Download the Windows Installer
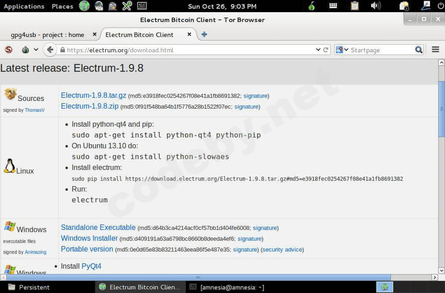Screen dimensions: 445x293 pos(89,238)
